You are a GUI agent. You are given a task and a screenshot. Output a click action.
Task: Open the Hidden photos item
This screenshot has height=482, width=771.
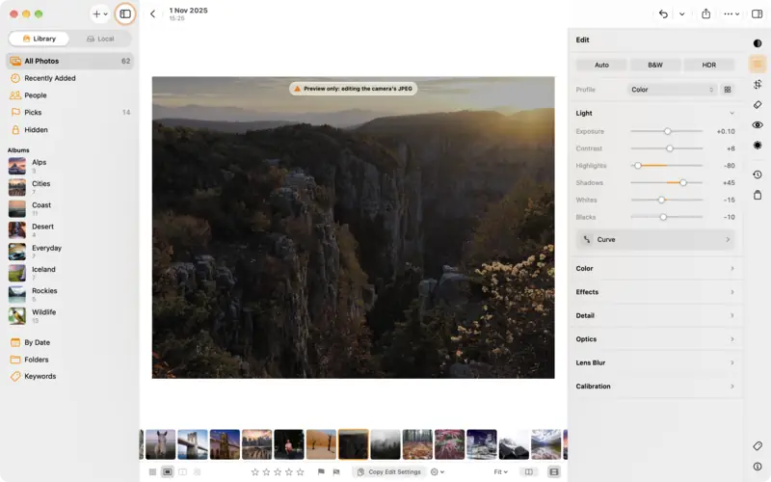click(69, 130)
